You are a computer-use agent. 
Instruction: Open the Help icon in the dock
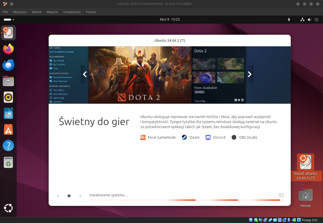point(8,145)
